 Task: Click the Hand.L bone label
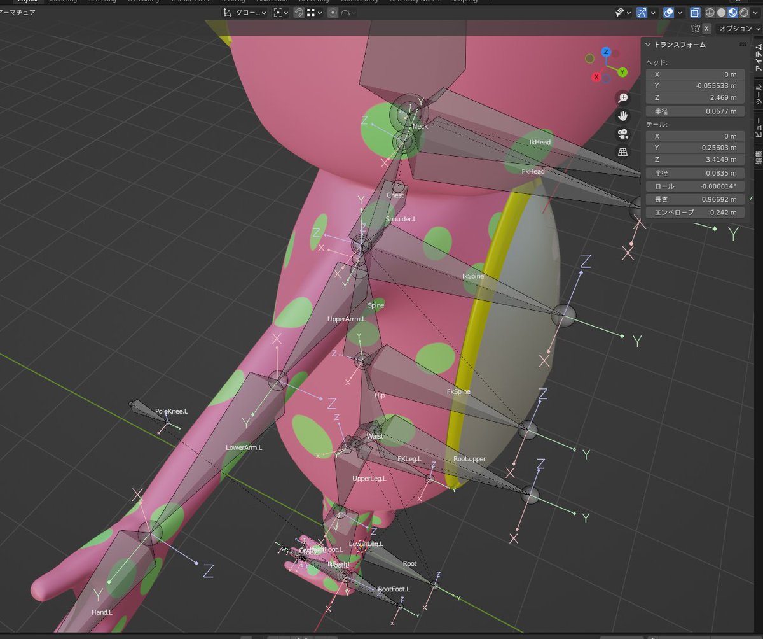click(102, 612)
